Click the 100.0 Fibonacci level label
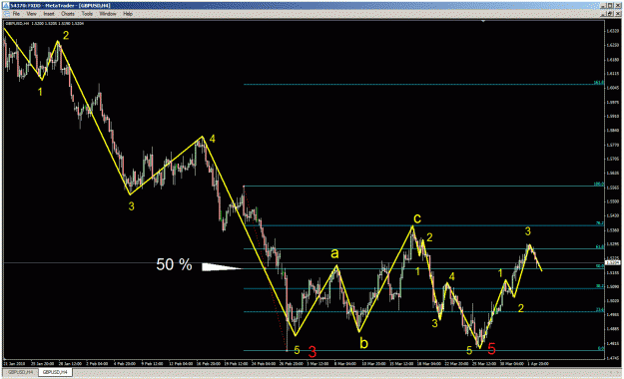Image resolution: width=624 pixels, height=379 pixels. pyautogui.click(x=599, y=185)
